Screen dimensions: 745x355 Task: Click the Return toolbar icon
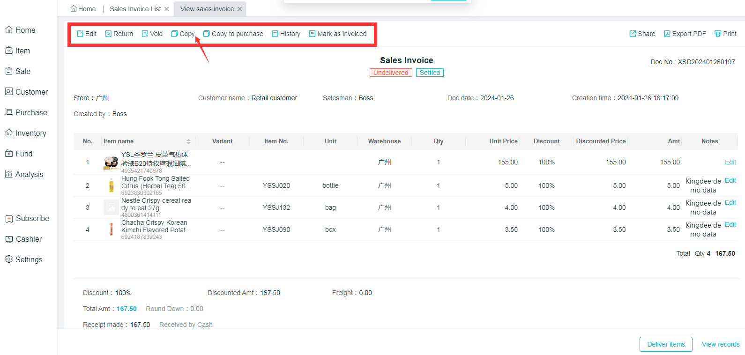108,34
